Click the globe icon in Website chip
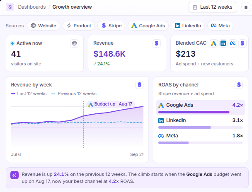The width and height of the screenshot is (252, 192). (x=33, y=26)
